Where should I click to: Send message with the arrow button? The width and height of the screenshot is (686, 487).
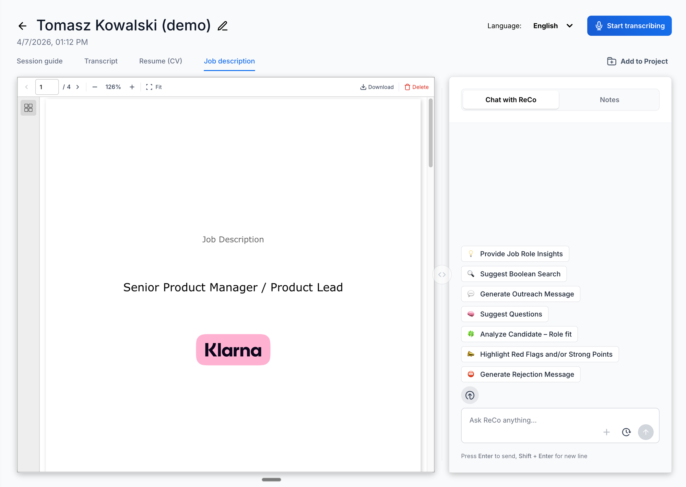646,432
